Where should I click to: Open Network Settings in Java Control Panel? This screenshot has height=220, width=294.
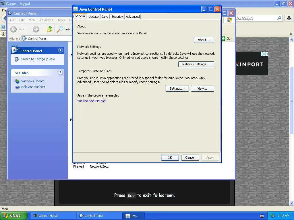(x=196, y=64)
